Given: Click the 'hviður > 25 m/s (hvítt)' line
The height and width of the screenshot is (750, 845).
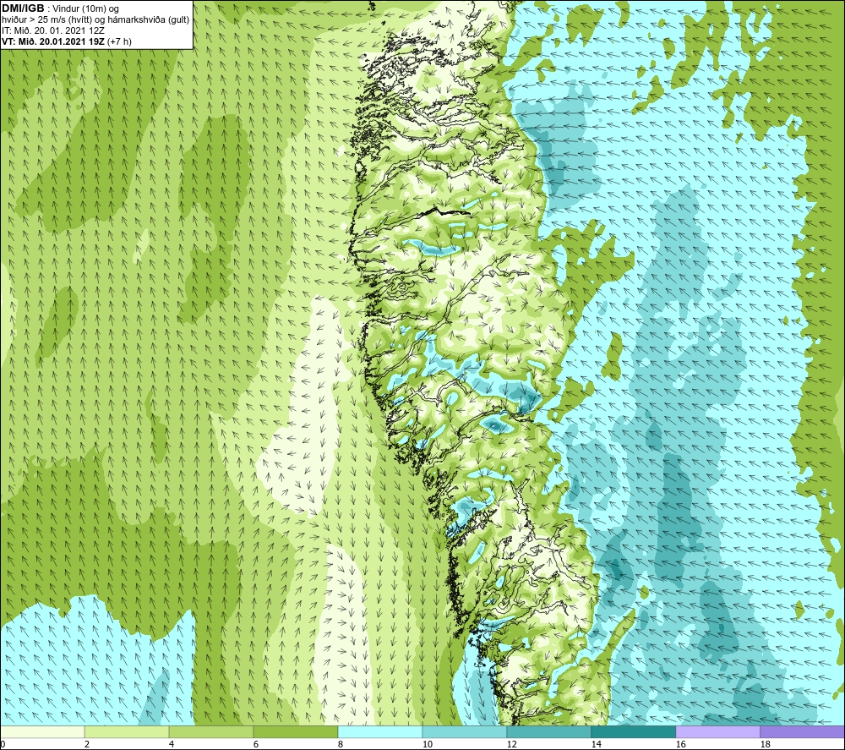Looking at the screenshot, I should 95,19.
